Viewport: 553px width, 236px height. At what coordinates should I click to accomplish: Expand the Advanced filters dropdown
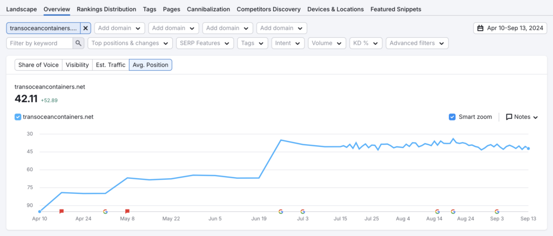pyautogui.click(x=417, y=43)
